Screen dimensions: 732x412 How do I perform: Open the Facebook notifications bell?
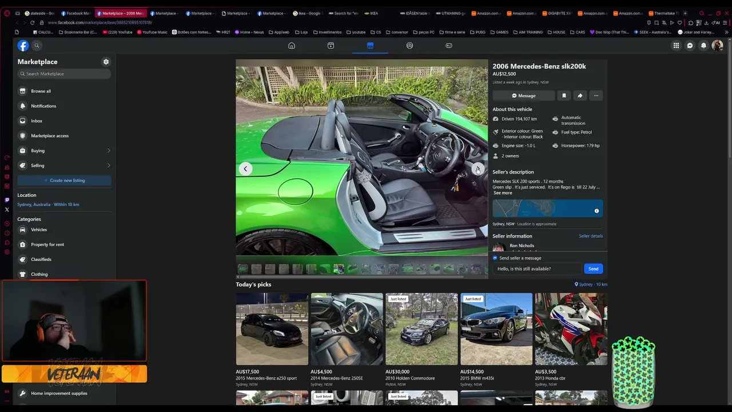[703, 45]
